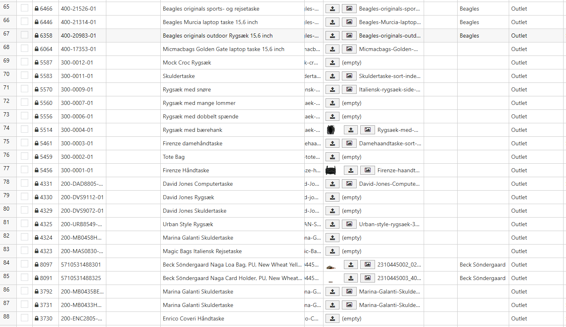The width and height of the screenshot is (566, 327).
Task: Click upload icon for Rygsæk med snøre
Action: point(332,89)
